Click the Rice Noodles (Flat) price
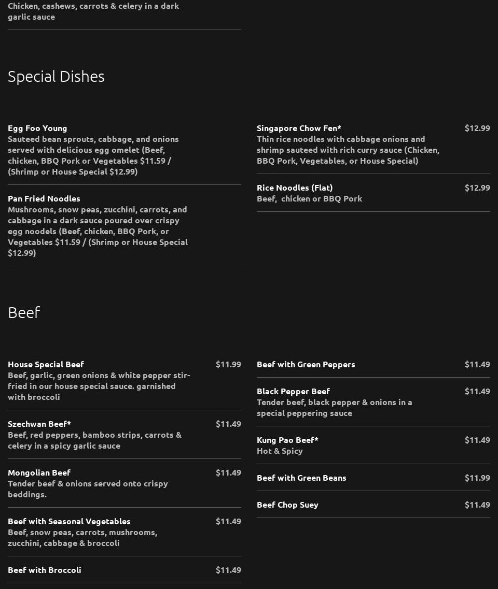This screenshot has width=498, height=589. tap(477, 188)
